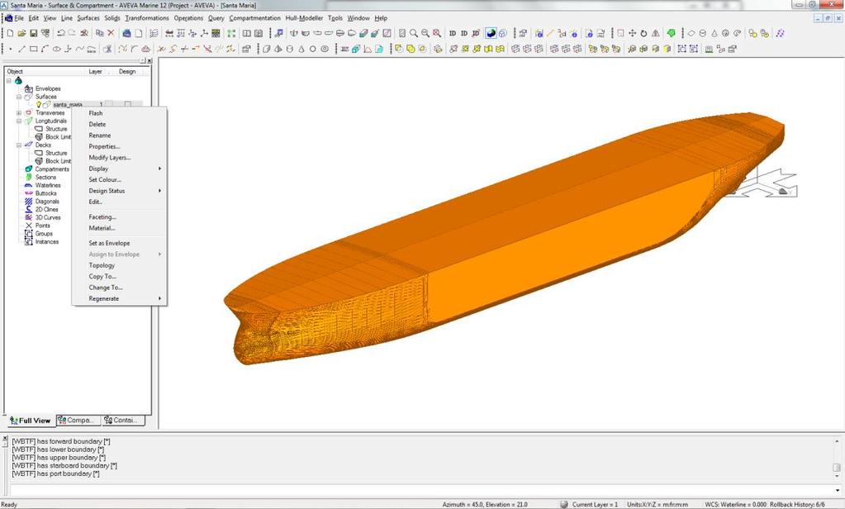Click the red zoom-extents magnifier icon
This screenshot has width=845, height=509.
(437, 33)
